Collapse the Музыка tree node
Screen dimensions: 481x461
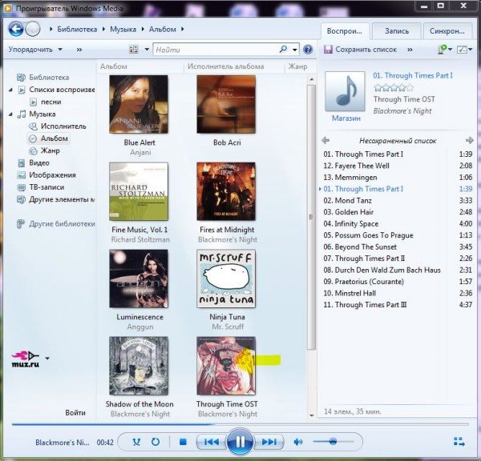tap(11, 114)
